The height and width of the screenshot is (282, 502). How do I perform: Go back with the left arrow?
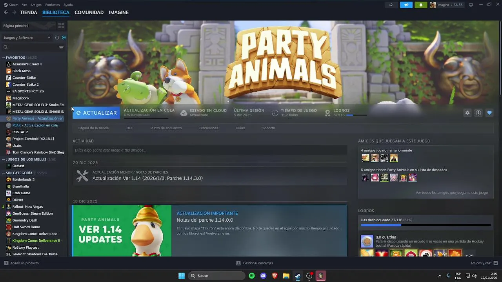click(6, 13)
